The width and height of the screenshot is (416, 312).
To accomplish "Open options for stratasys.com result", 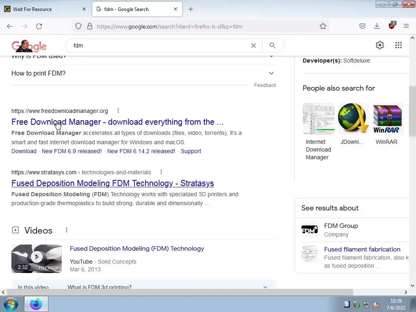I will coord(161,172).
